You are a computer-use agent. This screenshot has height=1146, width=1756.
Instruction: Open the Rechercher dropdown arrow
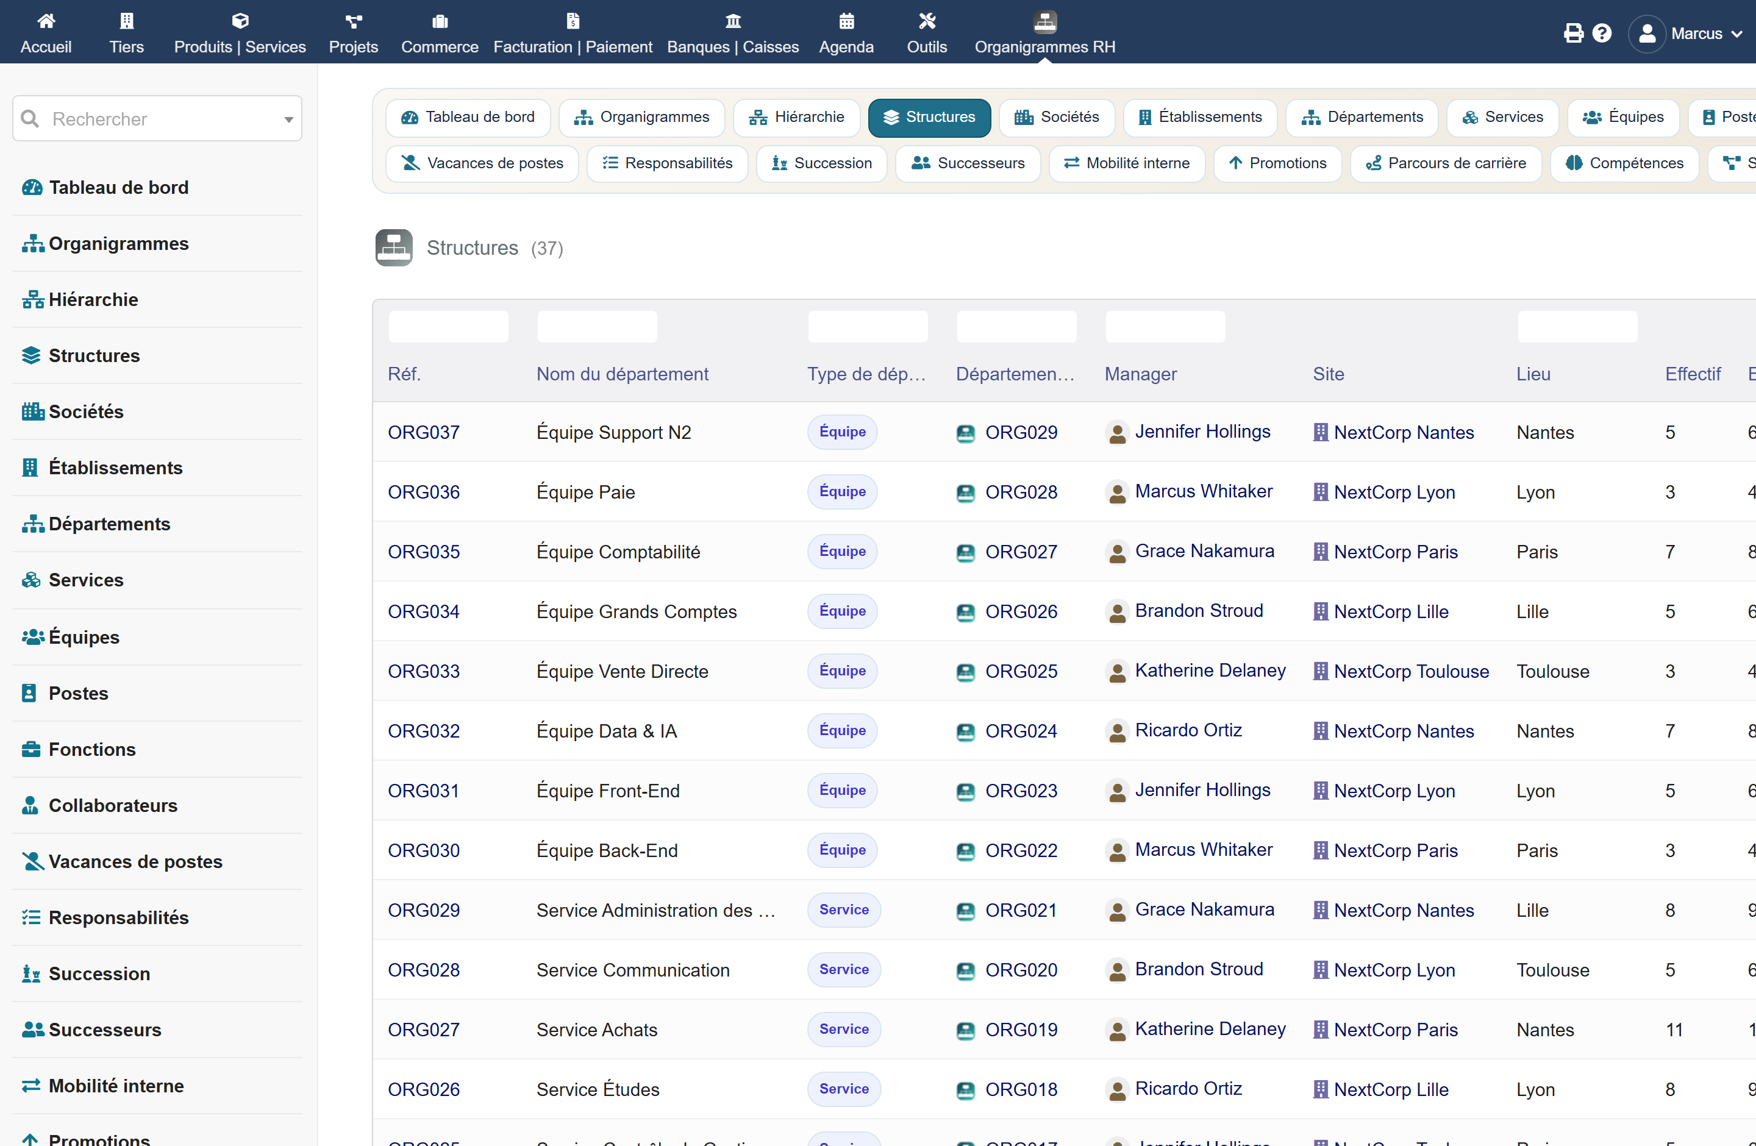pyautogui.click(x=288, y=119)
